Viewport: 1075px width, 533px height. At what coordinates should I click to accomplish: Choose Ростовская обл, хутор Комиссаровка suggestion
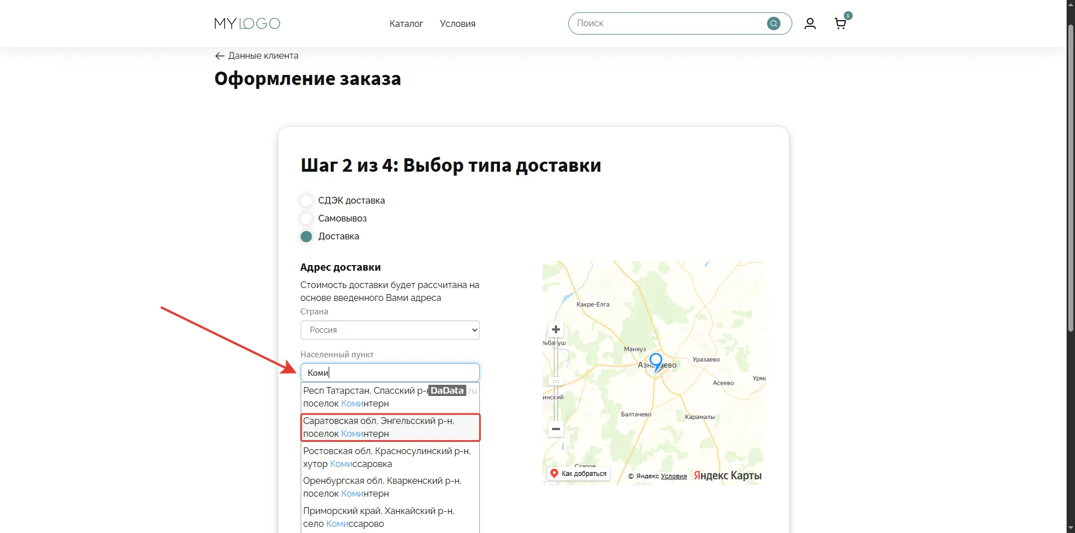coord(390,457)
